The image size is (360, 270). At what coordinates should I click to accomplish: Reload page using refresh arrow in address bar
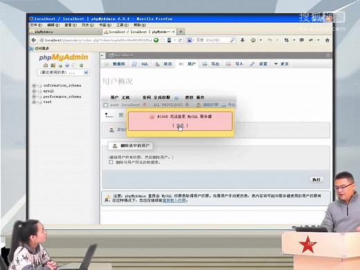180,40
